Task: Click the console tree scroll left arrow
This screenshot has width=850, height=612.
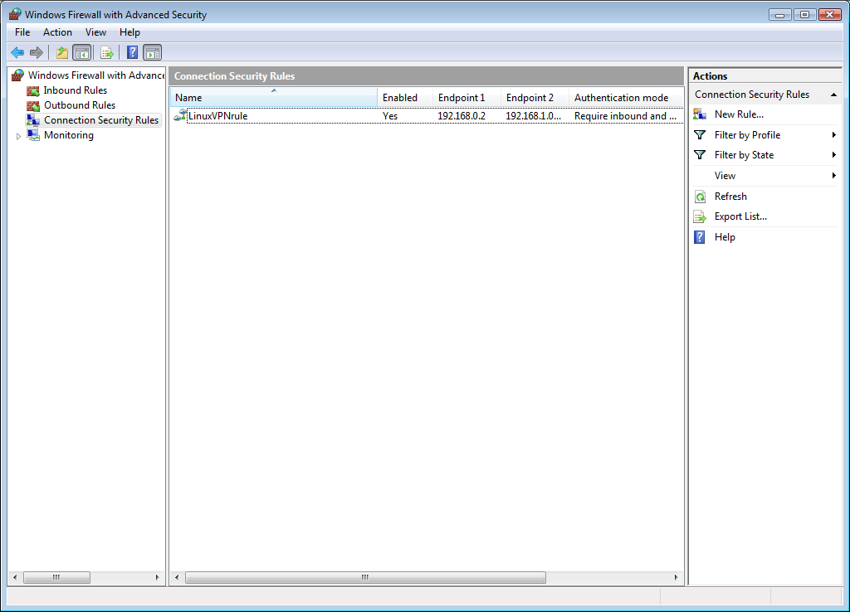Action: coord(15,577)
